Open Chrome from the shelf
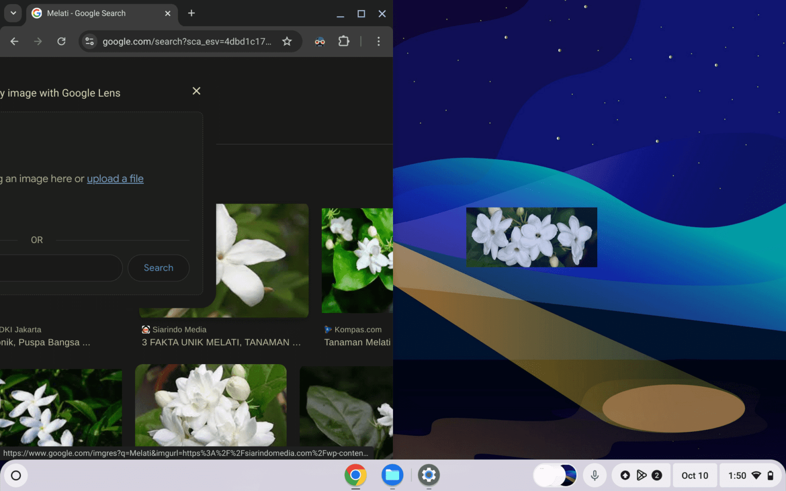 tap(356, 475)
